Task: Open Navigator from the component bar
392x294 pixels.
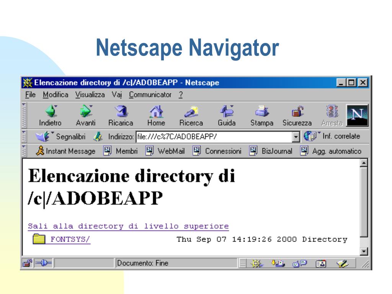Action: click(256, 263)
